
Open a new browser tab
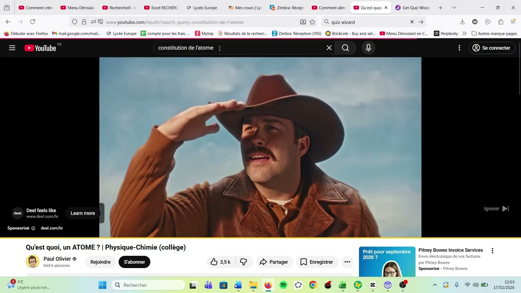pos(440,8)
